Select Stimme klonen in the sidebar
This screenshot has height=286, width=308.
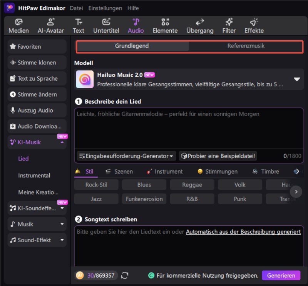37,63
